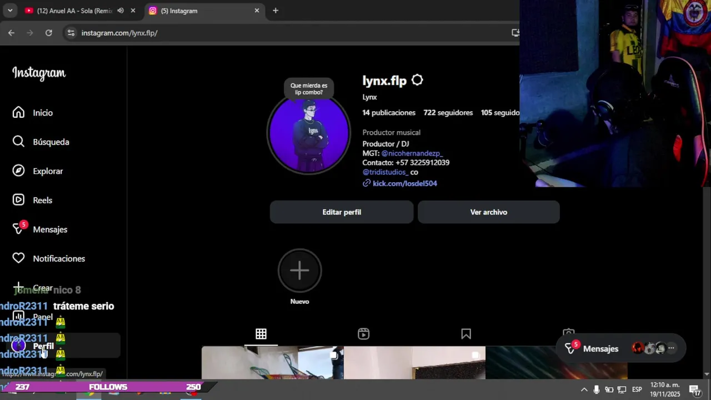The image size is (711, 400).
Task: Reload the page with refresh icon
Action: (x=49, y=33)
